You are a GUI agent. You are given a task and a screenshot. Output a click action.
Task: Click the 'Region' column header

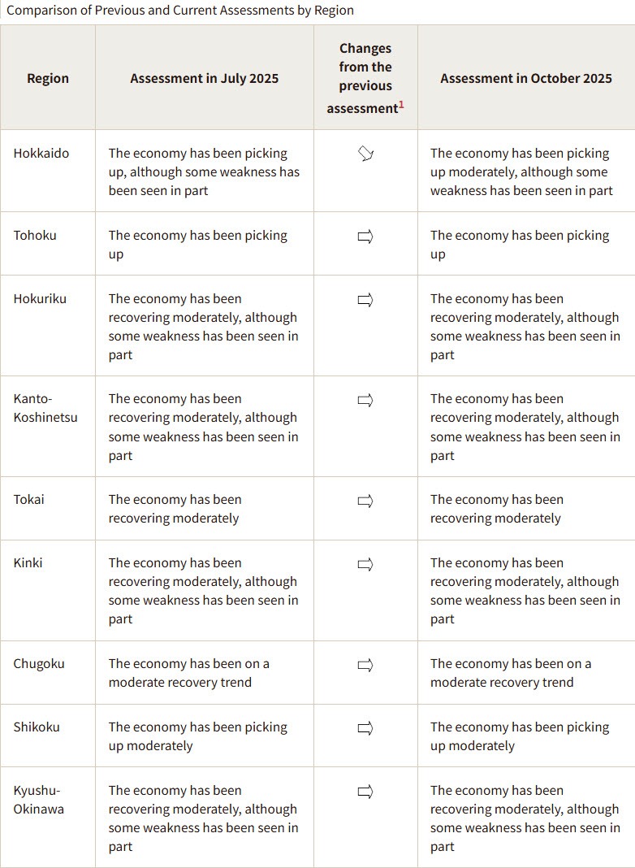[x=48, y=78]
